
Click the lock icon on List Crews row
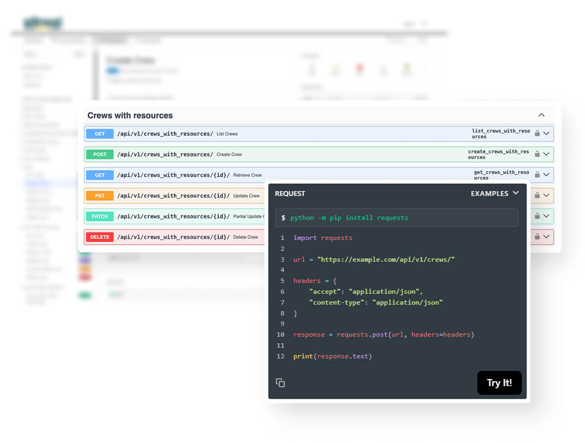click(538, 133)
